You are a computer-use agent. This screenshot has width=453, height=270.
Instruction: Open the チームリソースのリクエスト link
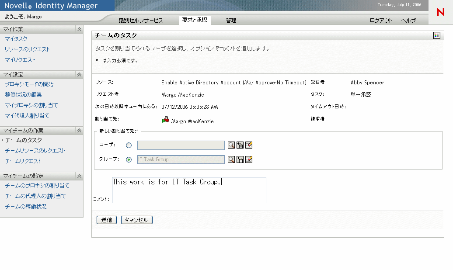[x=35, y=150]
